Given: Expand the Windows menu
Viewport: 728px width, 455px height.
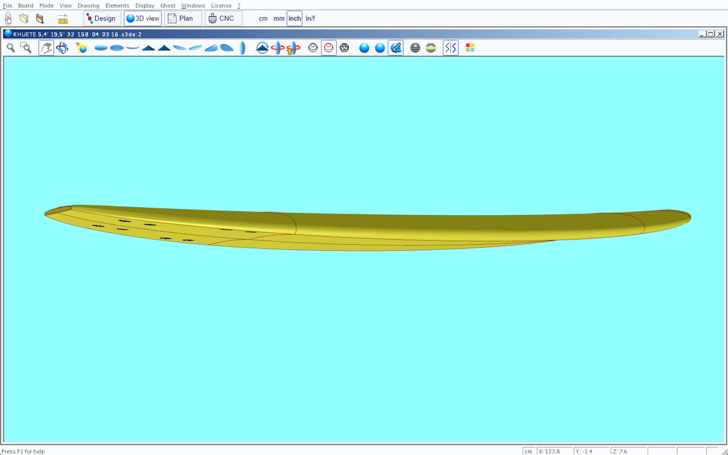Looking at the screenshot, I should pyautogui.click(x=193, y=5).
